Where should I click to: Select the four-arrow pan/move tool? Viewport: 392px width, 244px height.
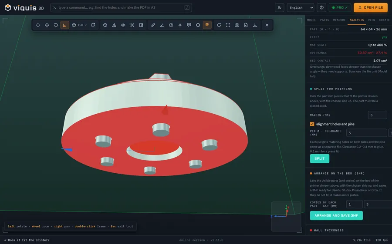coord(47,25)
